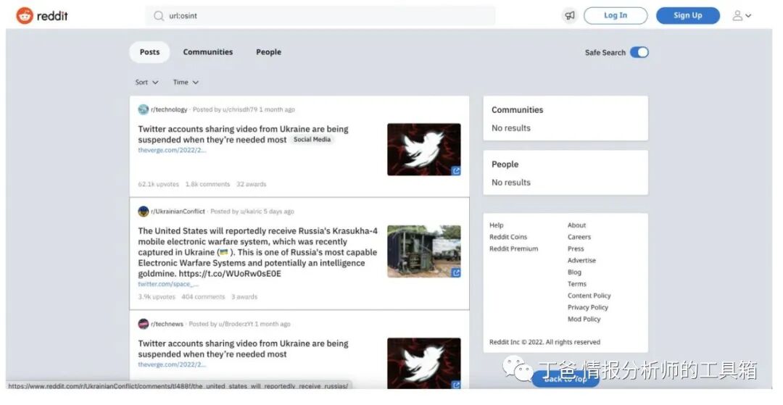Open r/UkrainianConflict subreddit link
783x405 pixels.
178,212
